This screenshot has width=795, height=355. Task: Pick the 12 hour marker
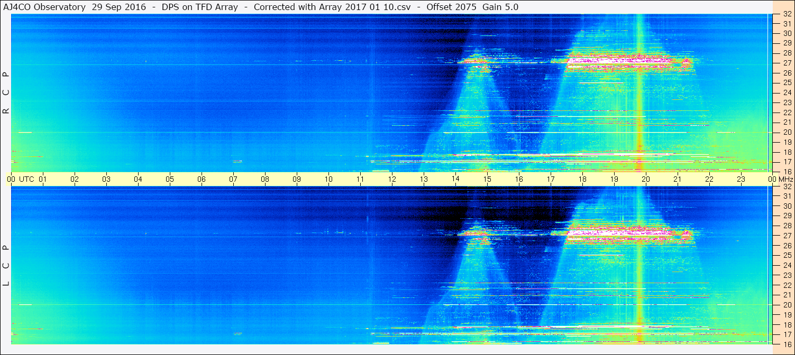pyautogui.click(x=392, y=179)
